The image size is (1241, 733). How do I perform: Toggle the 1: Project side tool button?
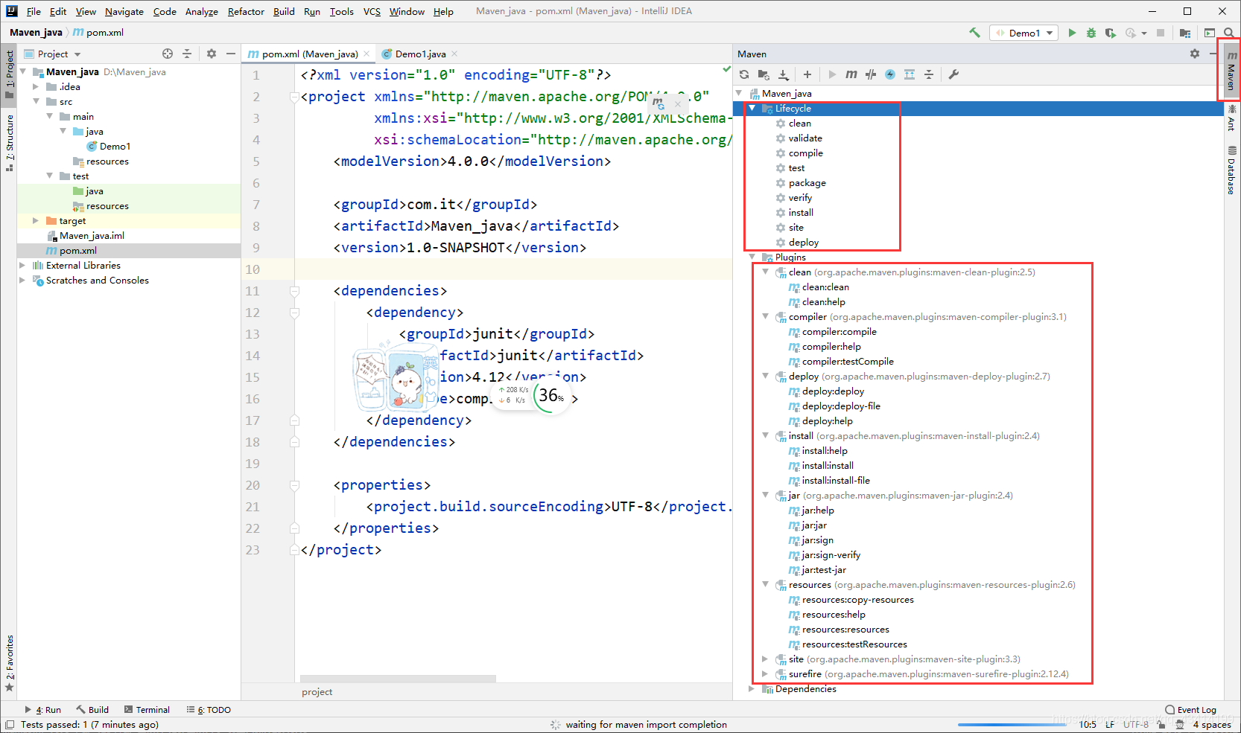point(9,74)
